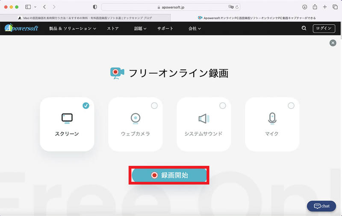Click the ウェブカメラ label text

(136, 134)
